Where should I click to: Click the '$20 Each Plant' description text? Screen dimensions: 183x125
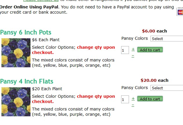tap(47, 89)
